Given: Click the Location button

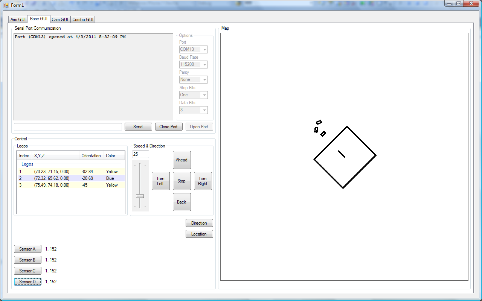Looking at the screenshot, I should 199,234.
